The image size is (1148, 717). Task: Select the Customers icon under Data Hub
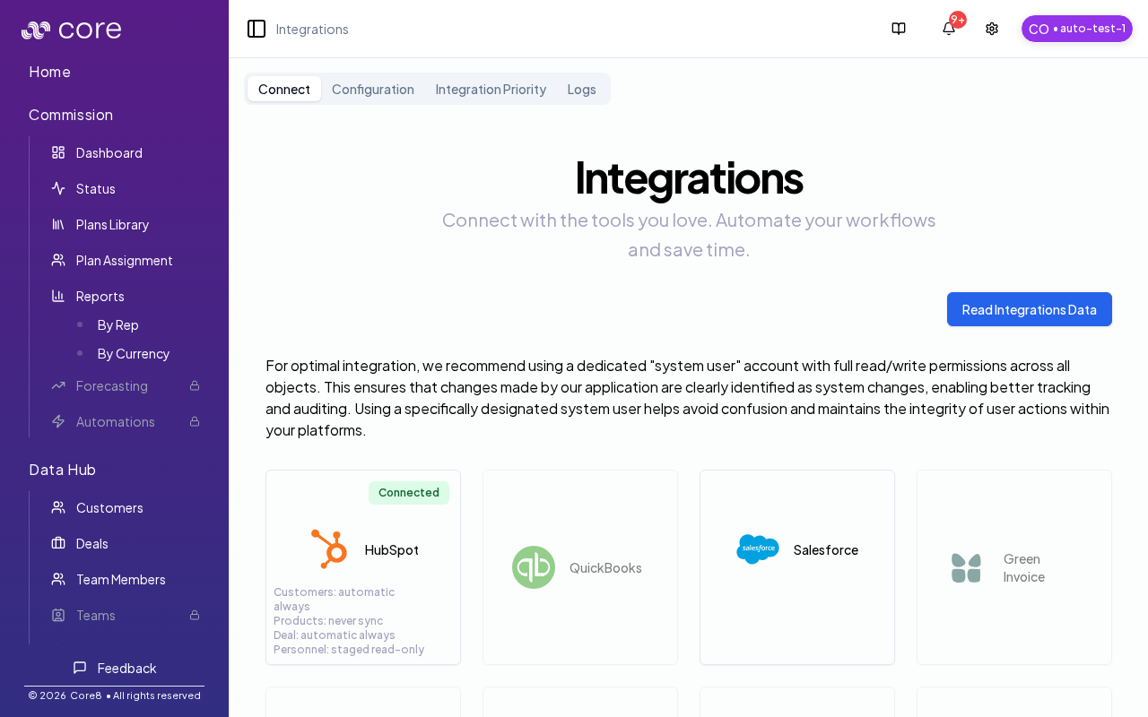click(x=58, y=507)
